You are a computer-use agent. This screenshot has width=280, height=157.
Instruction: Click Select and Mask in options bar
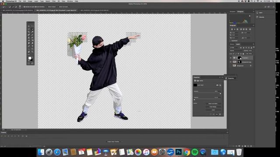pyautogui.click(x=63, y=7)
